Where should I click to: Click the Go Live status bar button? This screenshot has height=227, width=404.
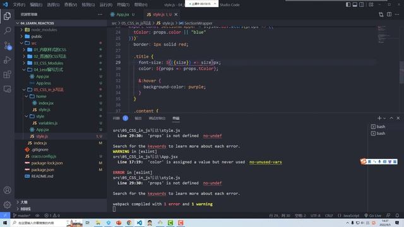tap(372, 216)
